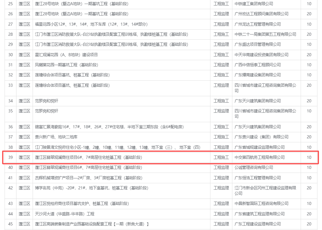Click the 锦富汇景湾豪庭 project in row 36
Screen dimensions: 322x230
click(x=109, y=127)
